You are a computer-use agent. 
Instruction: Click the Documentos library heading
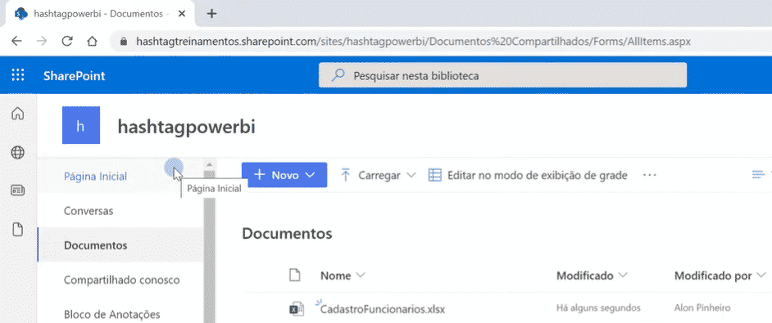(287, 234)
